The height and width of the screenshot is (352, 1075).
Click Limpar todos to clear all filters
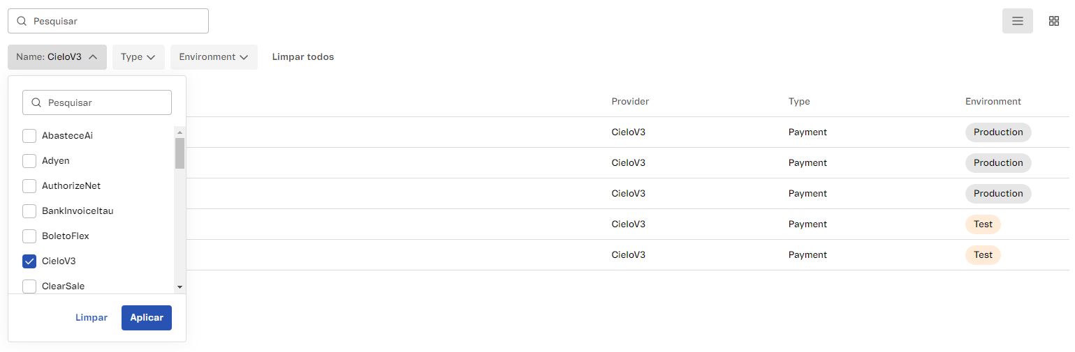pyautogui.click(x=303, y=57)
